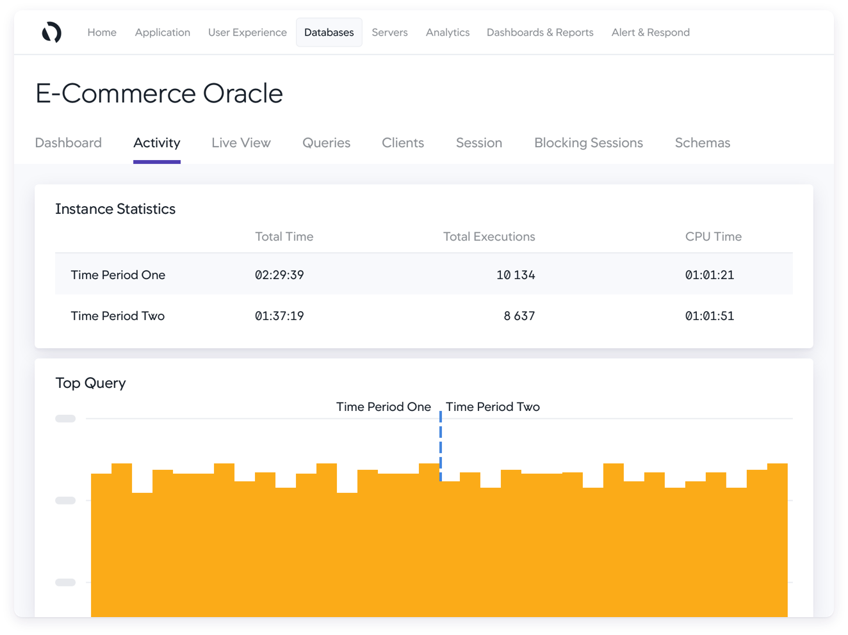Click total time value 02:29:39
Screen dimensions: 848x635
tap(279, 275)
